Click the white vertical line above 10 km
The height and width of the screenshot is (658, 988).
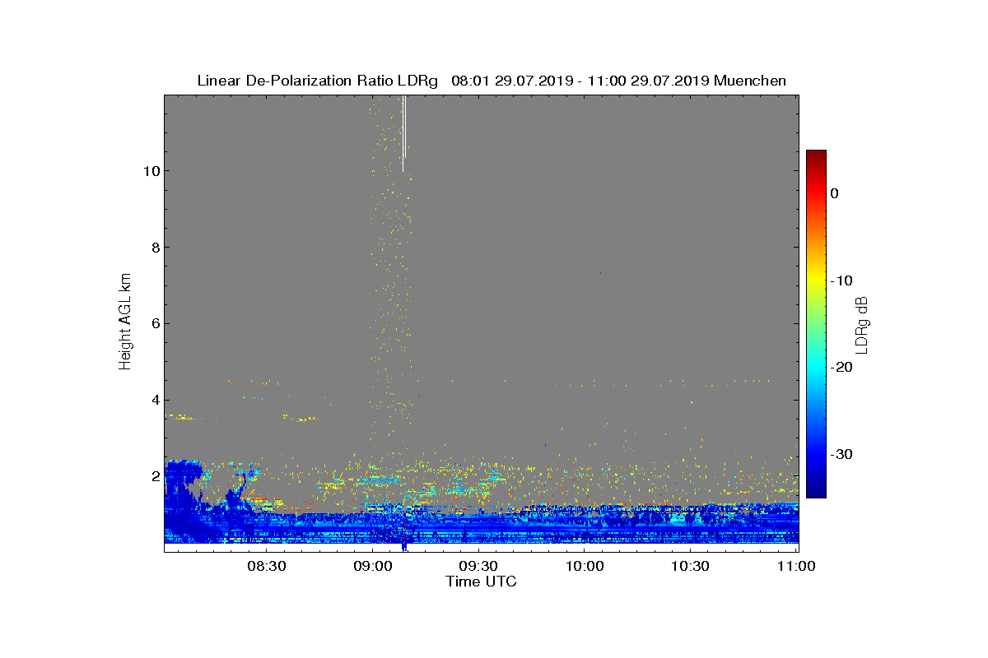(x=403, y=132)
